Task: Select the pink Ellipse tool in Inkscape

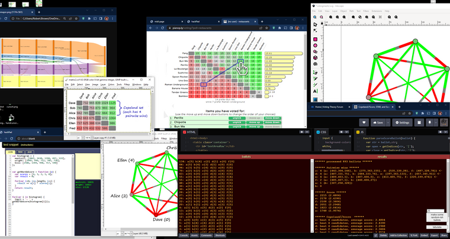Action: click(315, 46)
